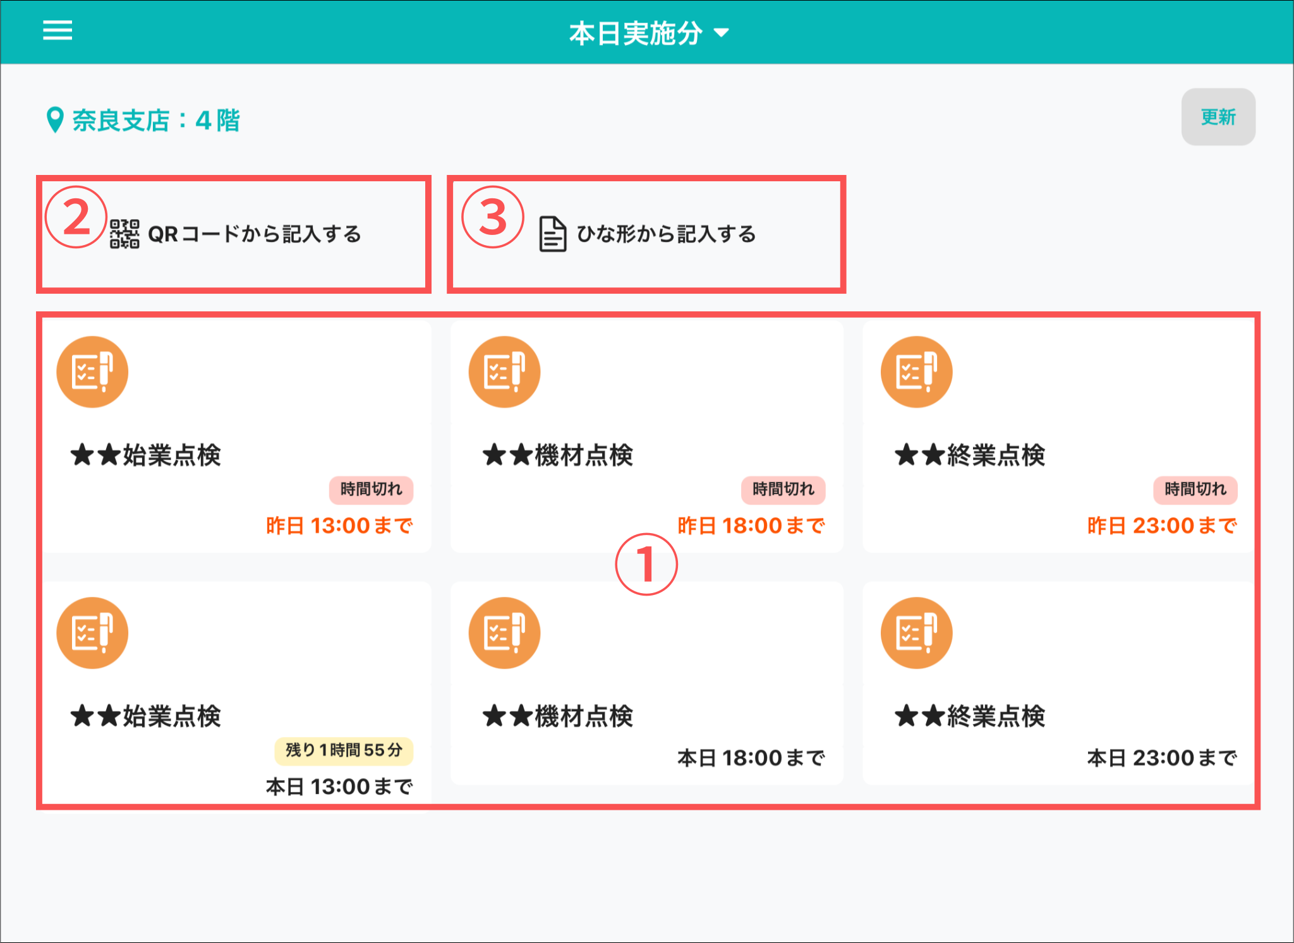Expand the 本日実施分 dropdown arrow
The height and width of the screenshot is (943, 1294).
click(x=721, y=33)
